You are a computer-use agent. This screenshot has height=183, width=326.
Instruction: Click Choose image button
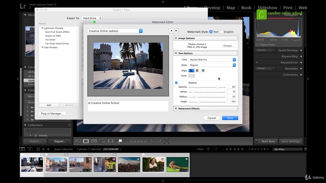[228, 46]
